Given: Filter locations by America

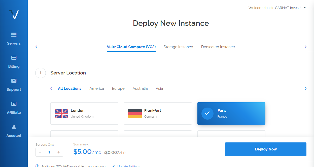Looking at the screenshot, I should [x=97, y=89].
